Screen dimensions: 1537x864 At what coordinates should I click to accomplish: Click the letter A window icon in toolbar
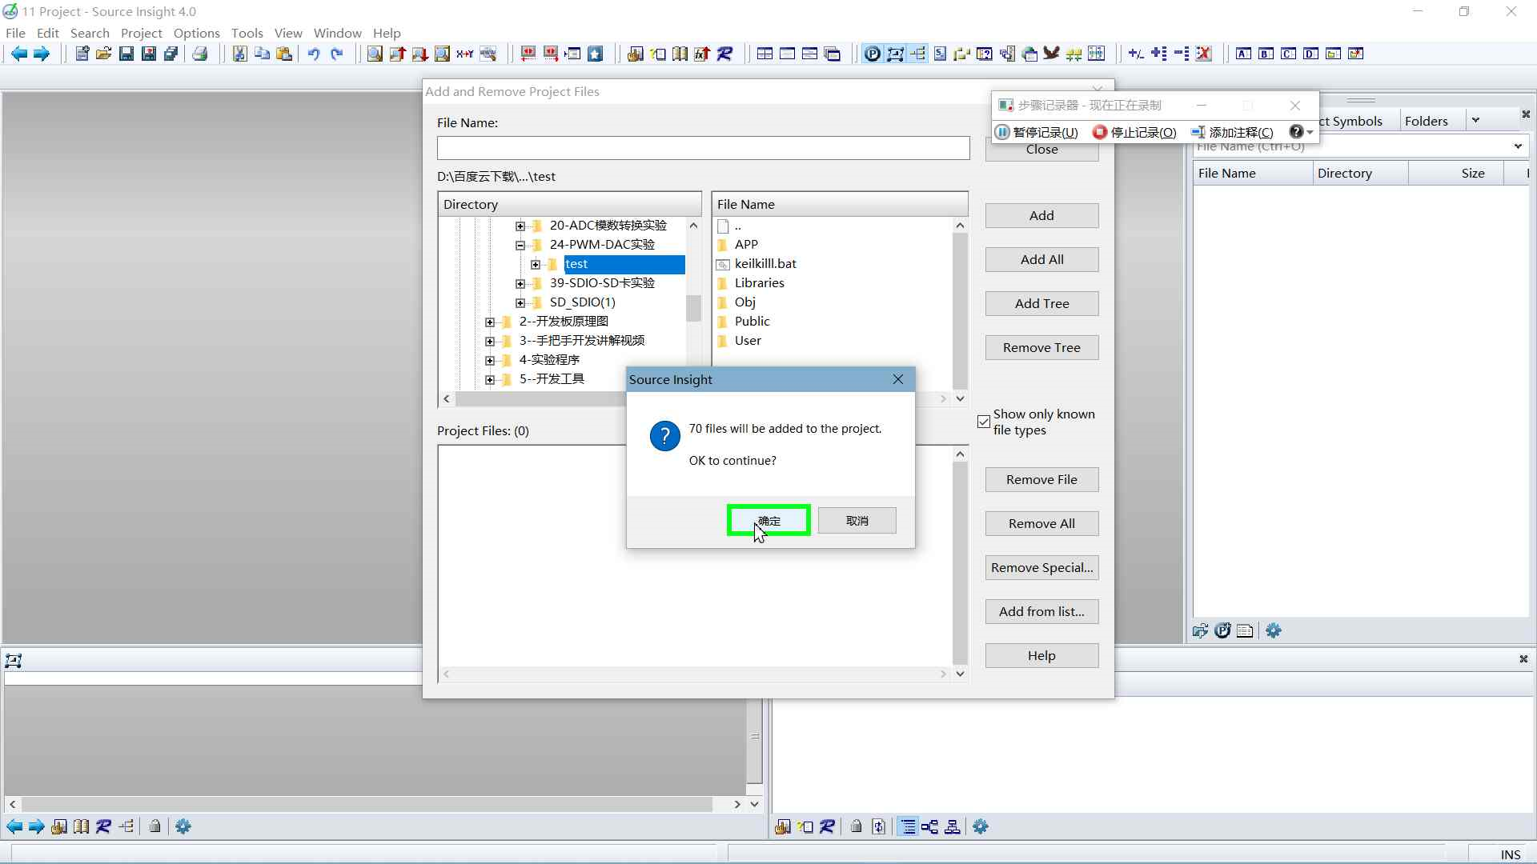[1243, 54]
